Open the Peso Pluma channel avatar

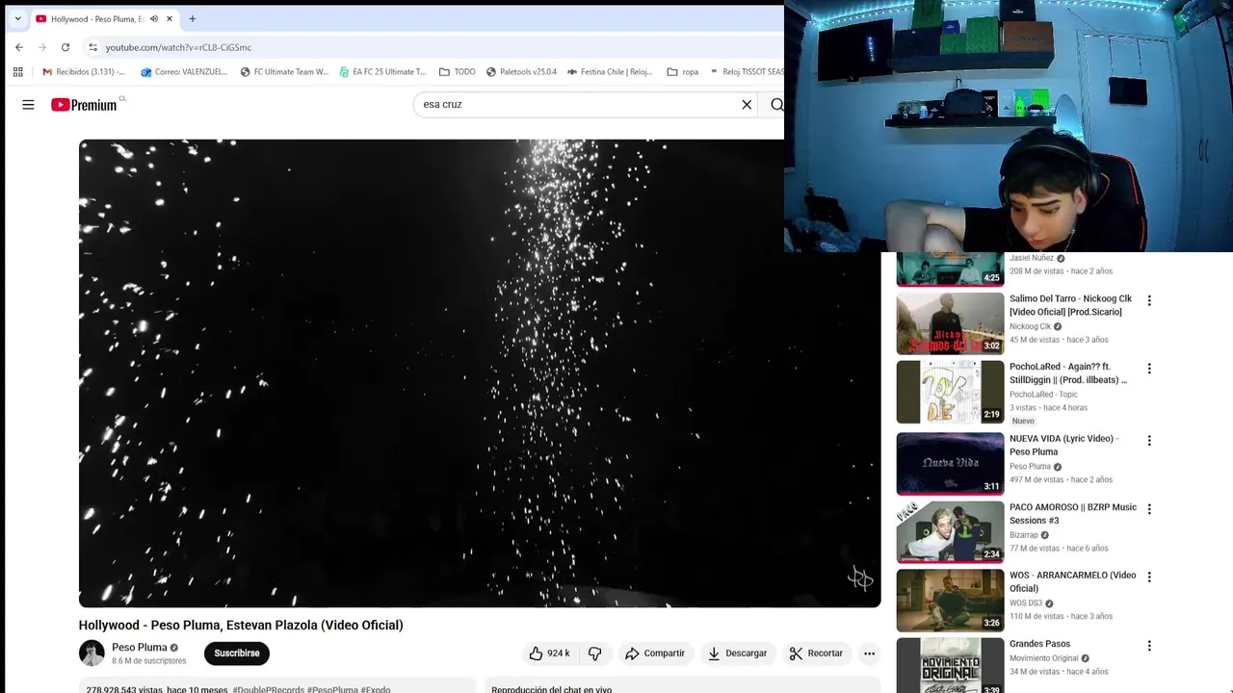coord(92,653)
